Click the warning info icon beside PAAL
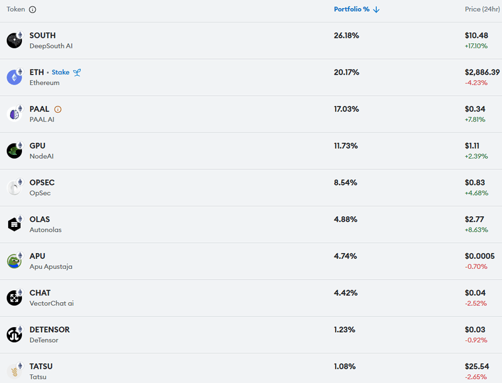Viewport: 502px width, 383px height. pos(58,109)
